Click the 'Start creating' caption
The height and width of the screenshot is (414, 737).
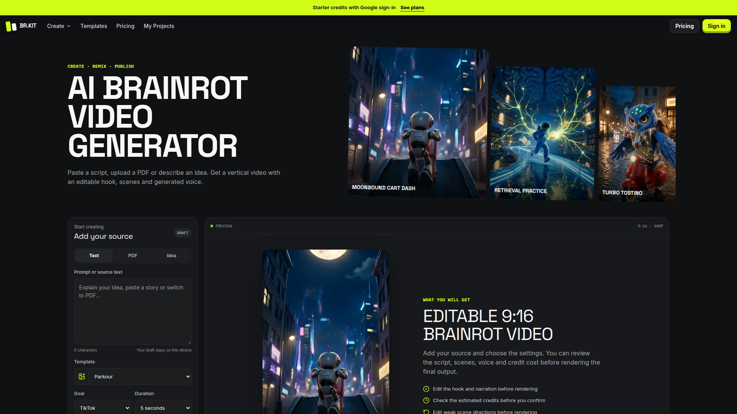[x=89, y=227]
